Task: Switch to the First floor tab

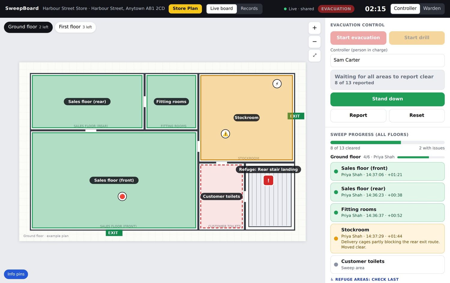Action: pyautogui.click(x=75, y=27)
